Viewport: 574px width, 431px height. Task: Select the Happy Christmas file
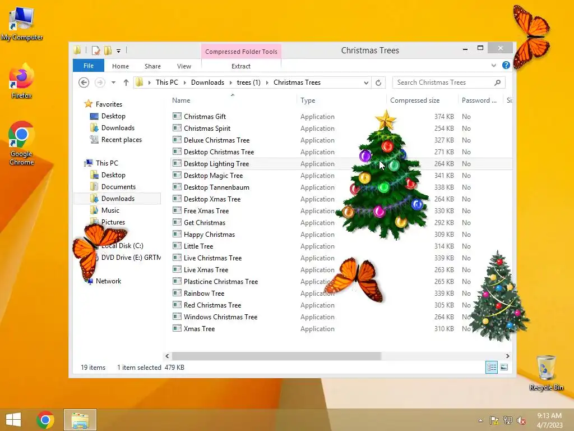(x=209, y=235)
